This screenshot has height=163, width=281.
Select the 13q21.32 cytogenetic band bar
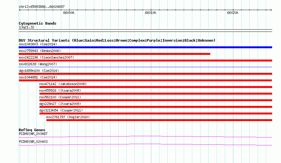(145, 31)
